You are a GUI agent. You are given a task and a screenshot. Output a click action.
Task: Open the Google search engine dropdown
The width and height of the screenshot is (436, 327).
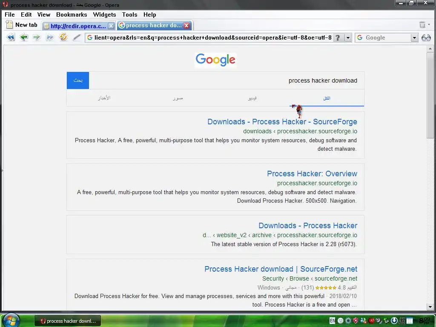414,37
